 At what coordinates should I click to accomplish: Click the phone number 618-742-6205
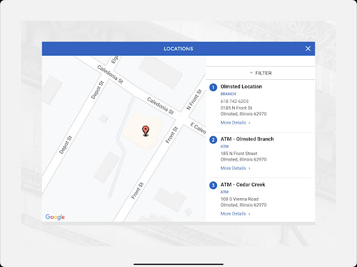tap(234, 102)
